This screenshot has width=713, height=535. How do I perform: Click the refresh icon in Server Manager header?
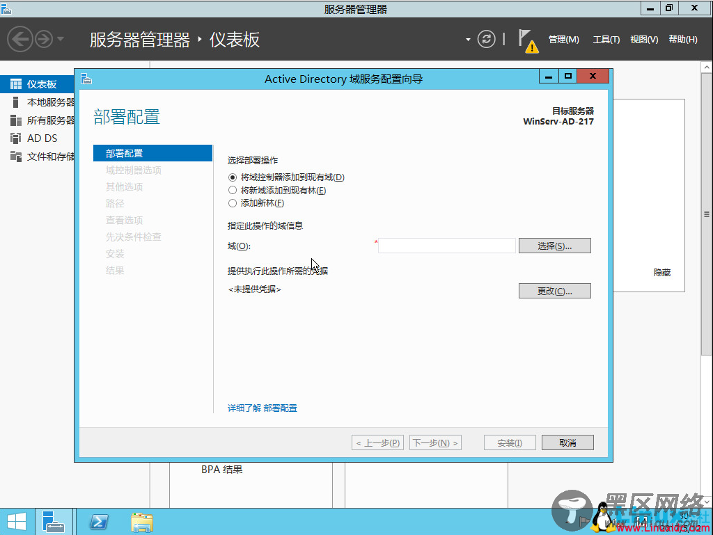coord(486,39)
